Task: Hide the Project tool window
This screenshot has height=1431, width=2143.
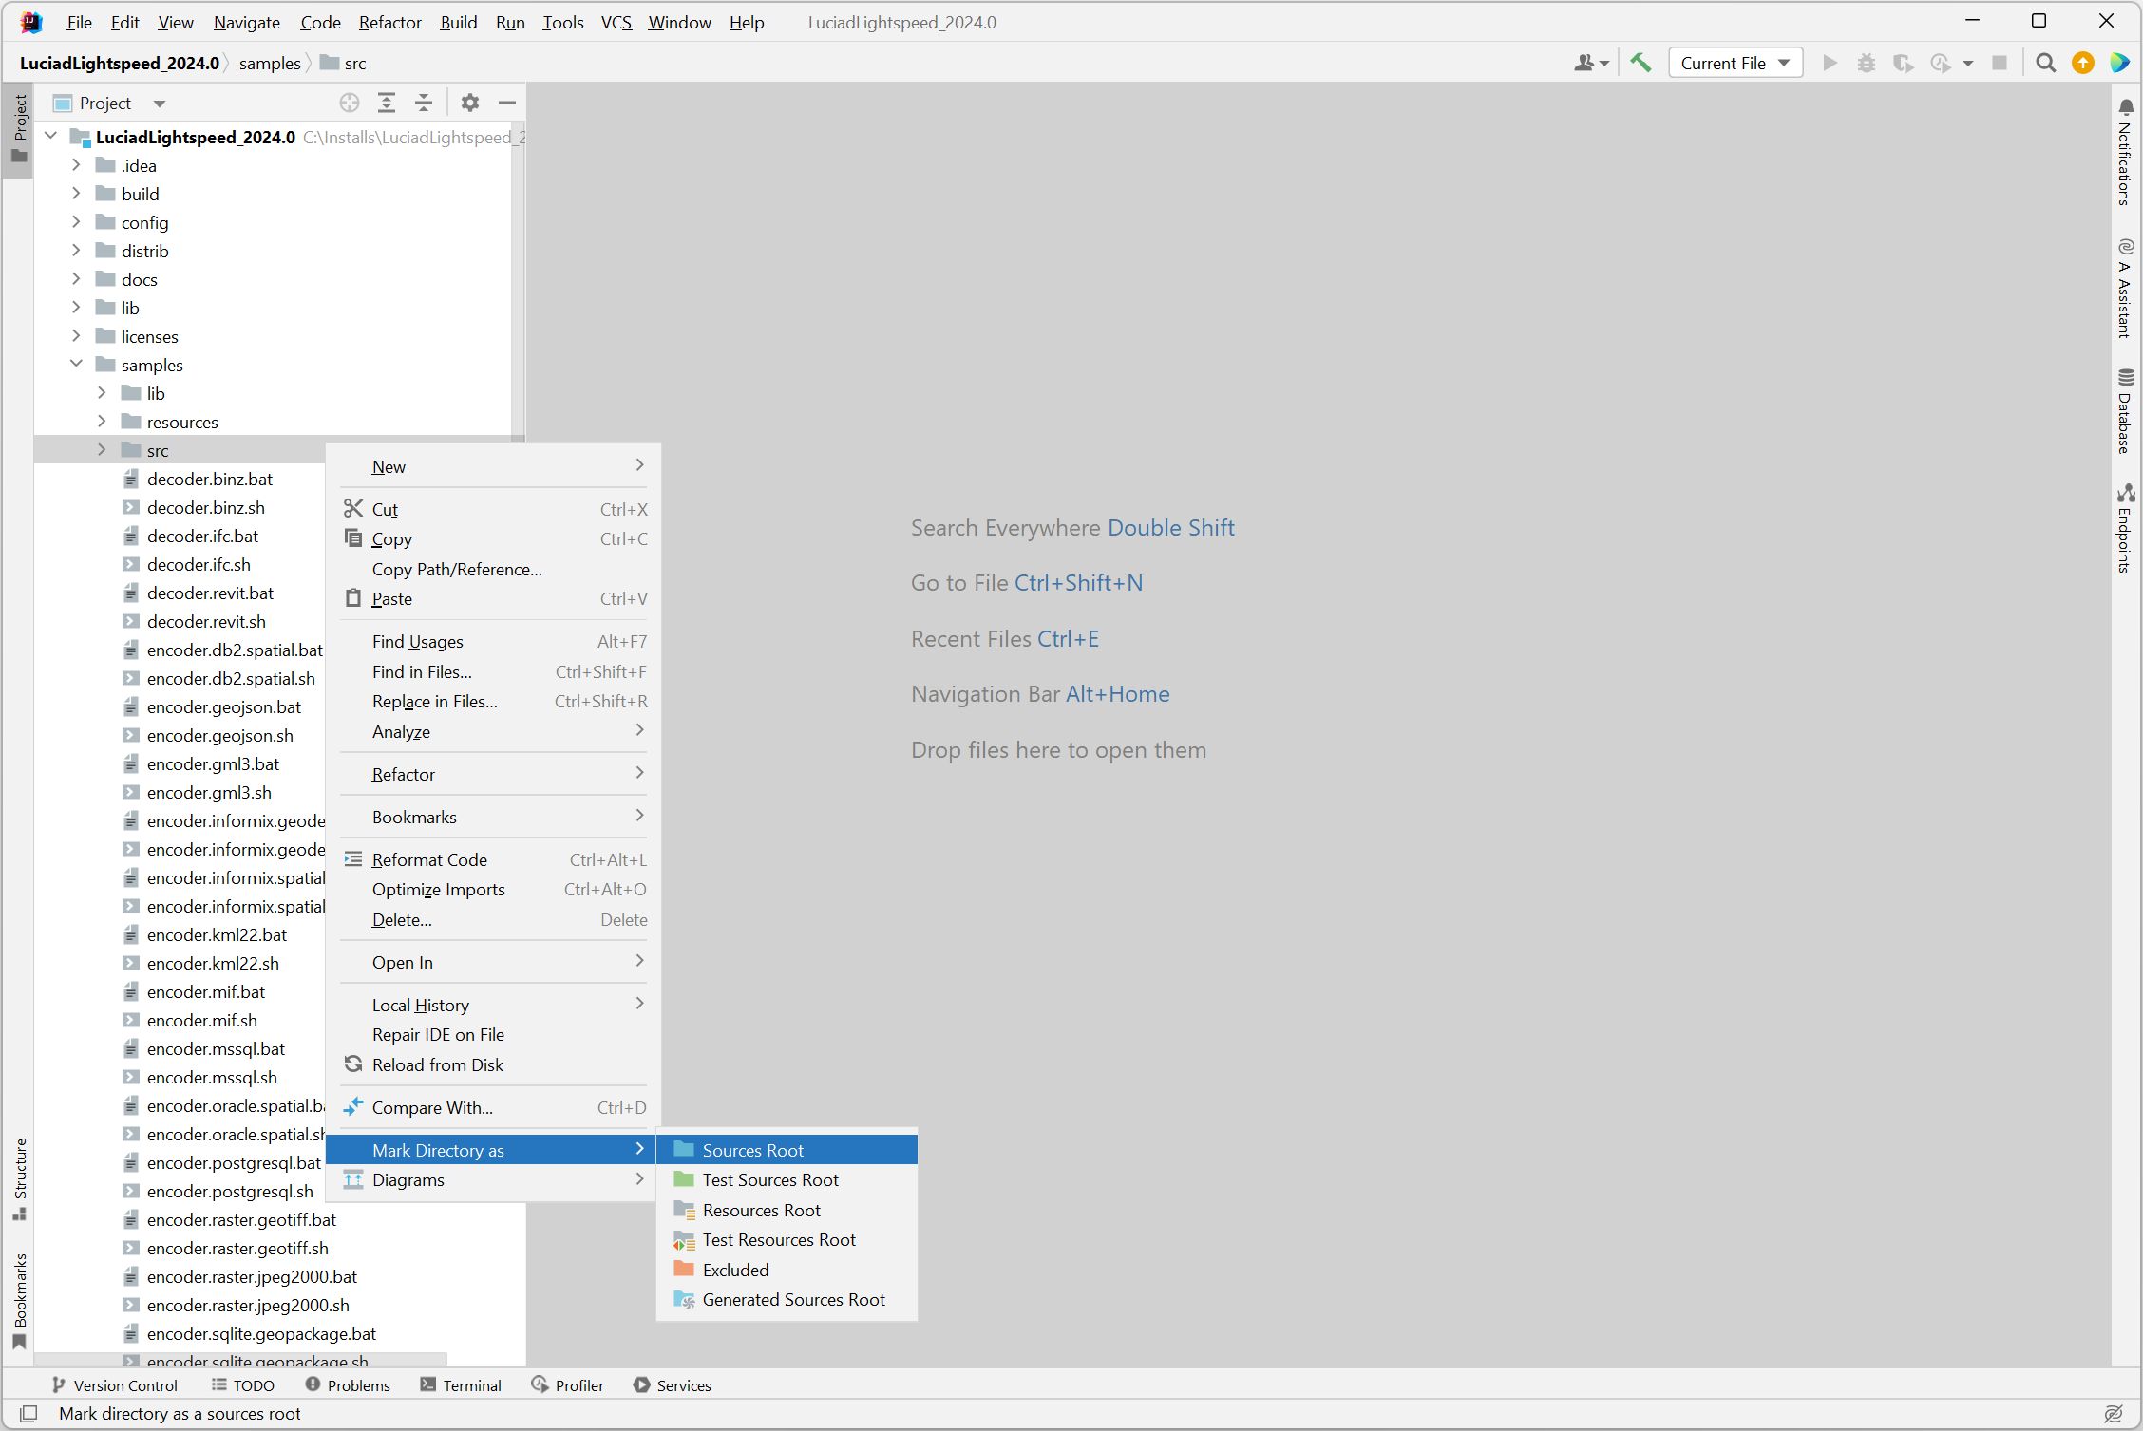Action: (507, 103)
